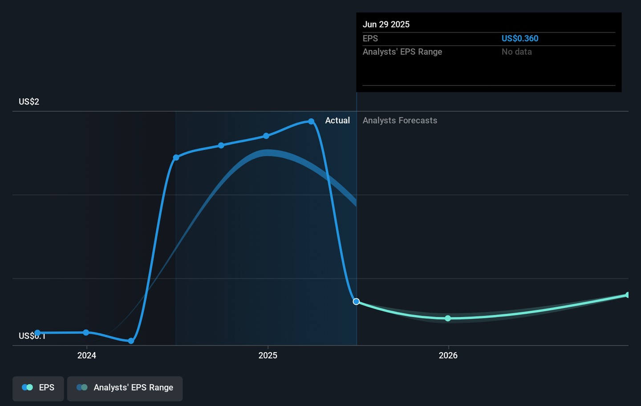Click the 2026 x-axis label
641x406 pixels.
(448, 355)
